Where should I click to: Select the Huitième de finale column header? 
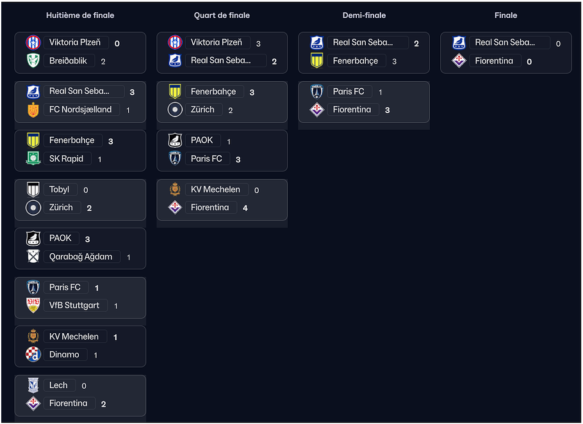pyautogui.click(x=80, y=15)
